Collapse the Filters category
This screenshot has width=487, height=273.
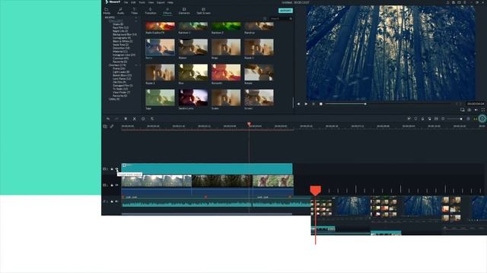coord(136,21)
